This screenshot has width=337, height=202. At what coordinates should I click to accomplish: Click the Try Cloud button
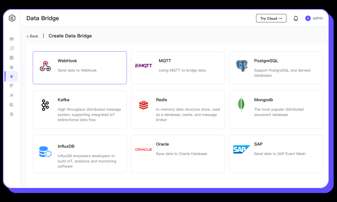click(271, 18)
